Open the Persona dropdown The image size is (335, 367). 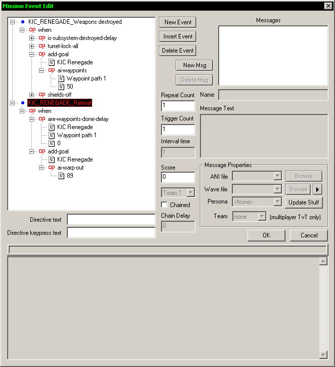click(x=277, y=202)
